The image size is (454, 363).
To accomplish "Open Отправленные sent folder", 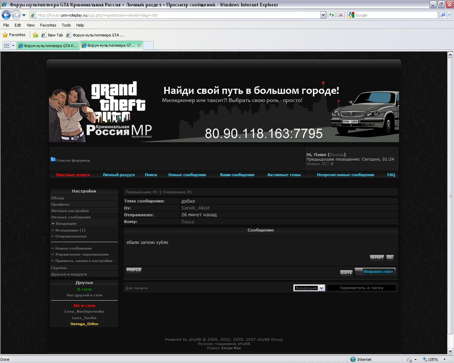I will point(71,236).
